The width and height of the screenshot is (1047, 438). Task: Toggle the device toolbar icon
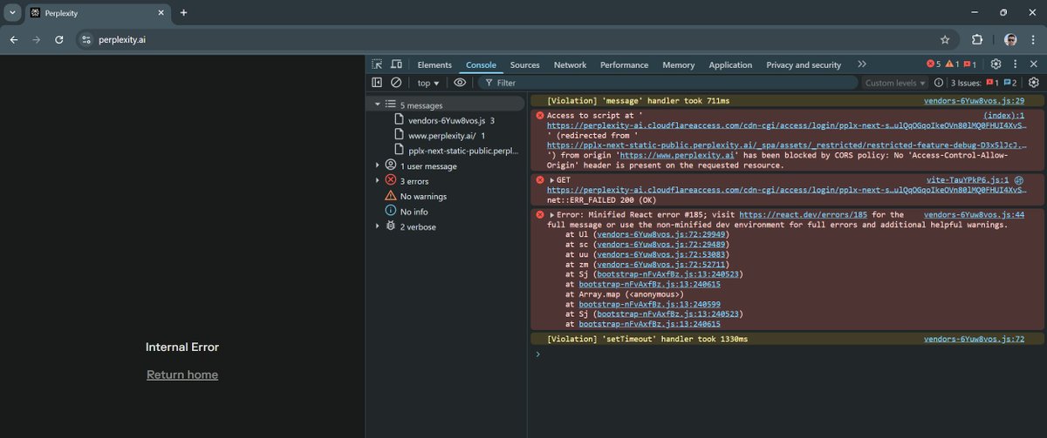(x=396, y=64)
